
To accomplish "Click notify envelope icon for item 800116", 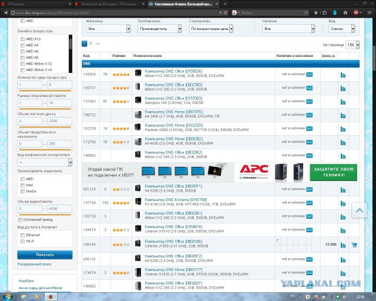I will [x=310, y=259].
